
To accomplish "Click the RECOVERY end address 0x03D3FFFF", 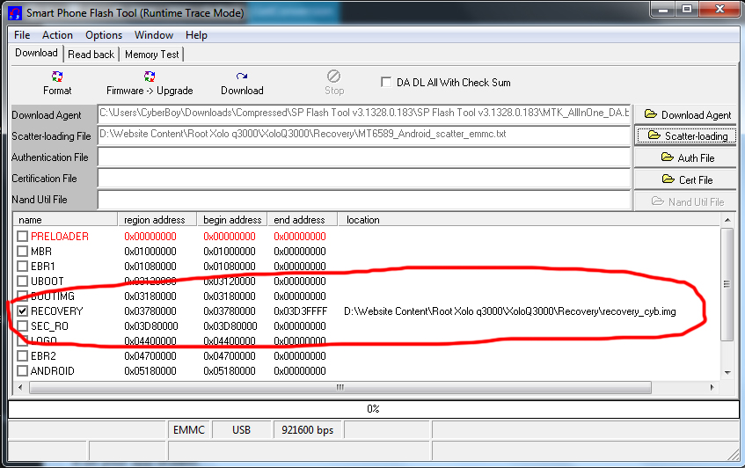I will (x=300, y=311).
